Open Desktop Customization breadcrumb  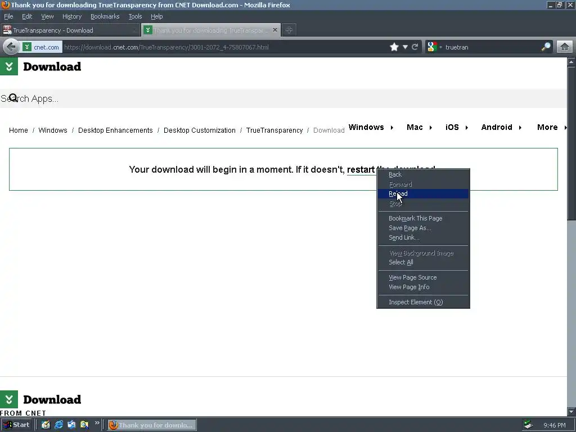(x=200, y=130)
